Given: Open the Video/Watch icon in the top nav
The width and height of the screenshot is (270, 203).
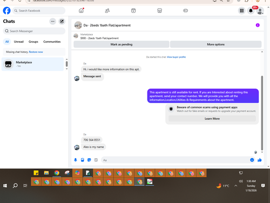Looking at the screenshot, I should 133,11.
